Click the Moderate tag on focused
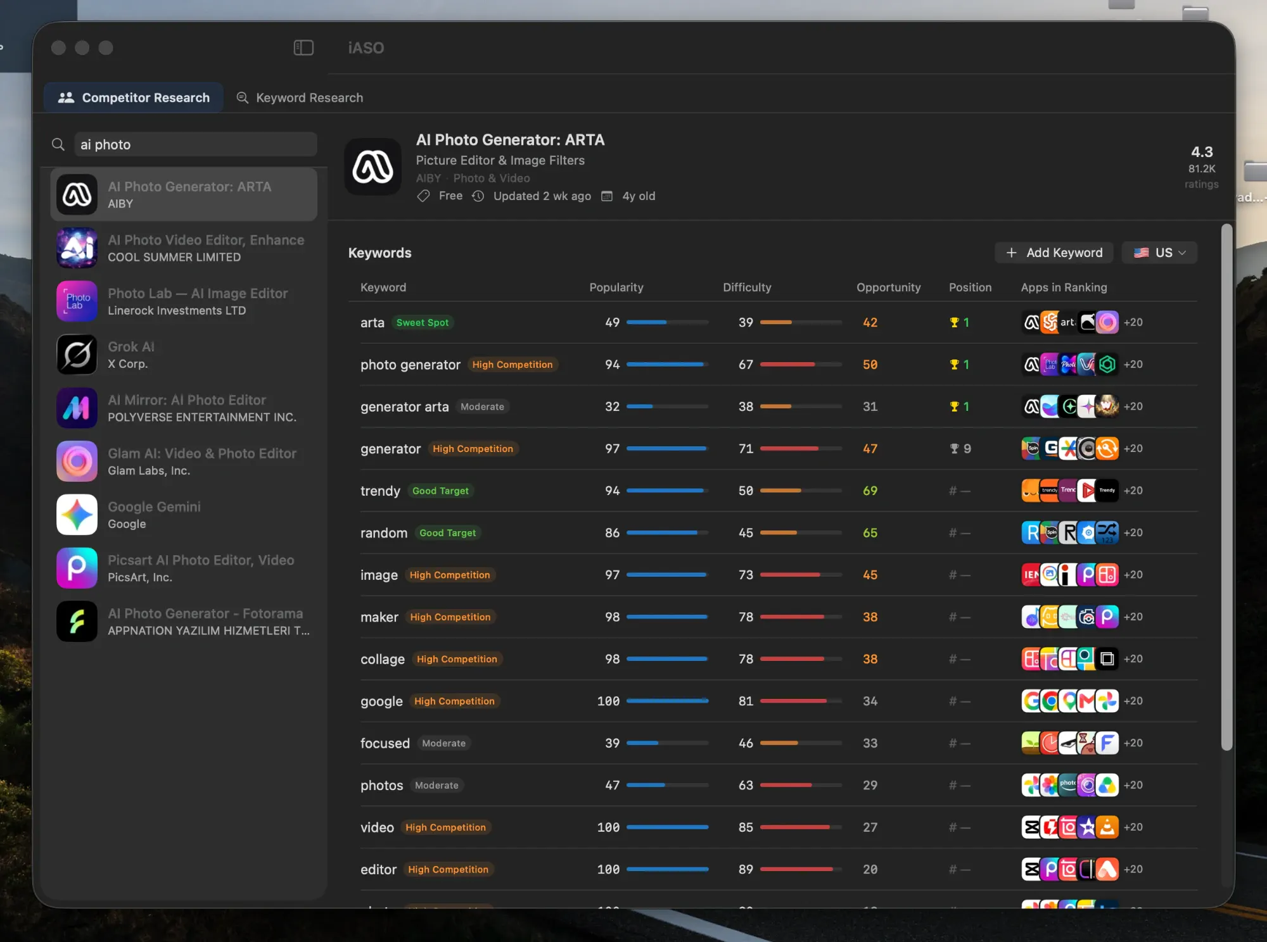Image resolution: width=1267 pixels, height=942 pixels. click(x=444, y=743)
